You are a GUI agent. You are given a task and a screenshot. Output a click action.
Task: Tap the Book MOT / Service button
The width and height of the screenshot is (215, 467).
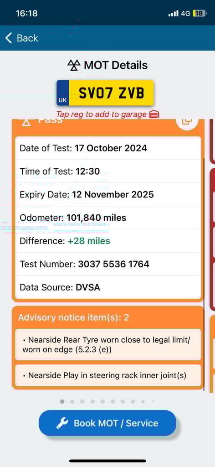[x=107, y=423]
